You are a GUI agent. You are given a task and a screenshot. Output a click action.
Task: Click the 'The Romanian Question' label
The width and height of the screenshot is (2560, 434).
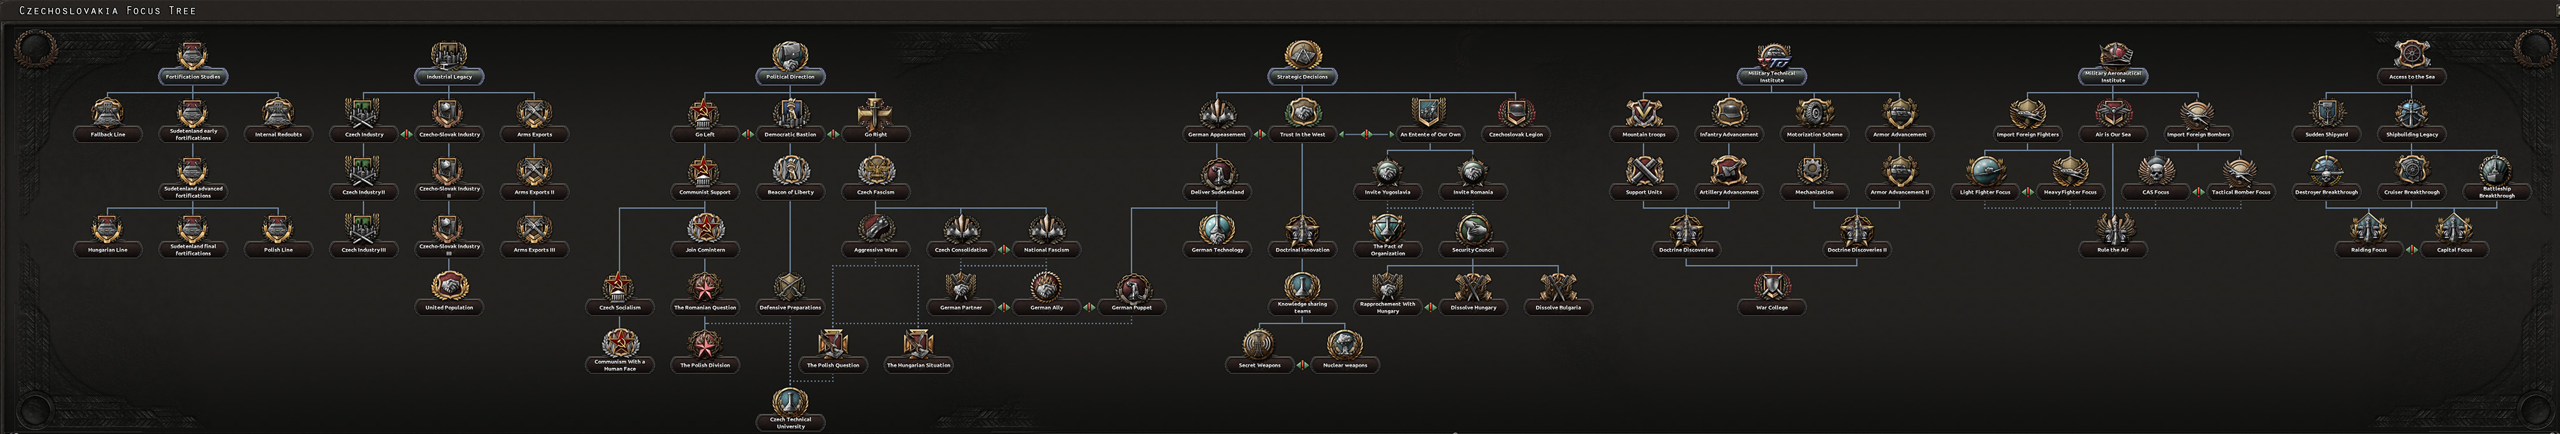[705, 307]
